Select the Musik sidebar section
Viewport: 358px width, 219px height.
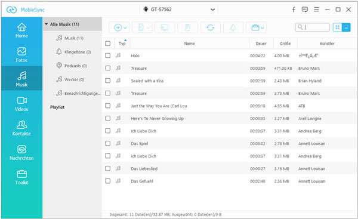click(21, 79)
